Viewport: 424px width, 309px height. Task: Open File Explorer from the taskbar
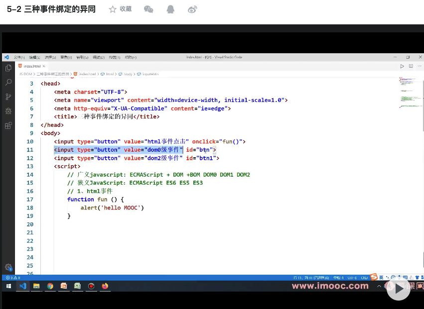coord(36,286)
